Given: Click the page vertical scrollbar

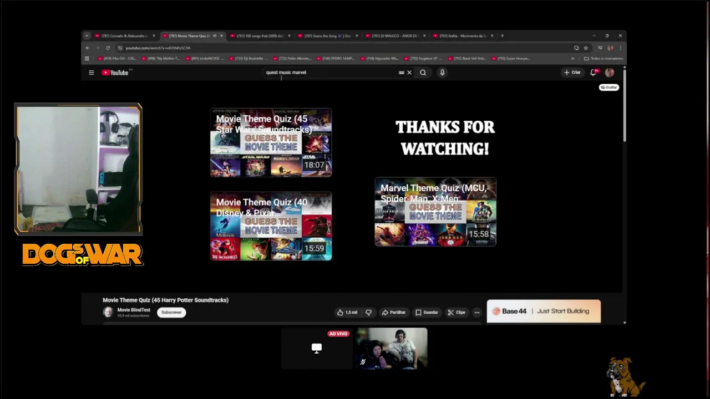Looking at the screenshot, I should [x=625, y=104].
